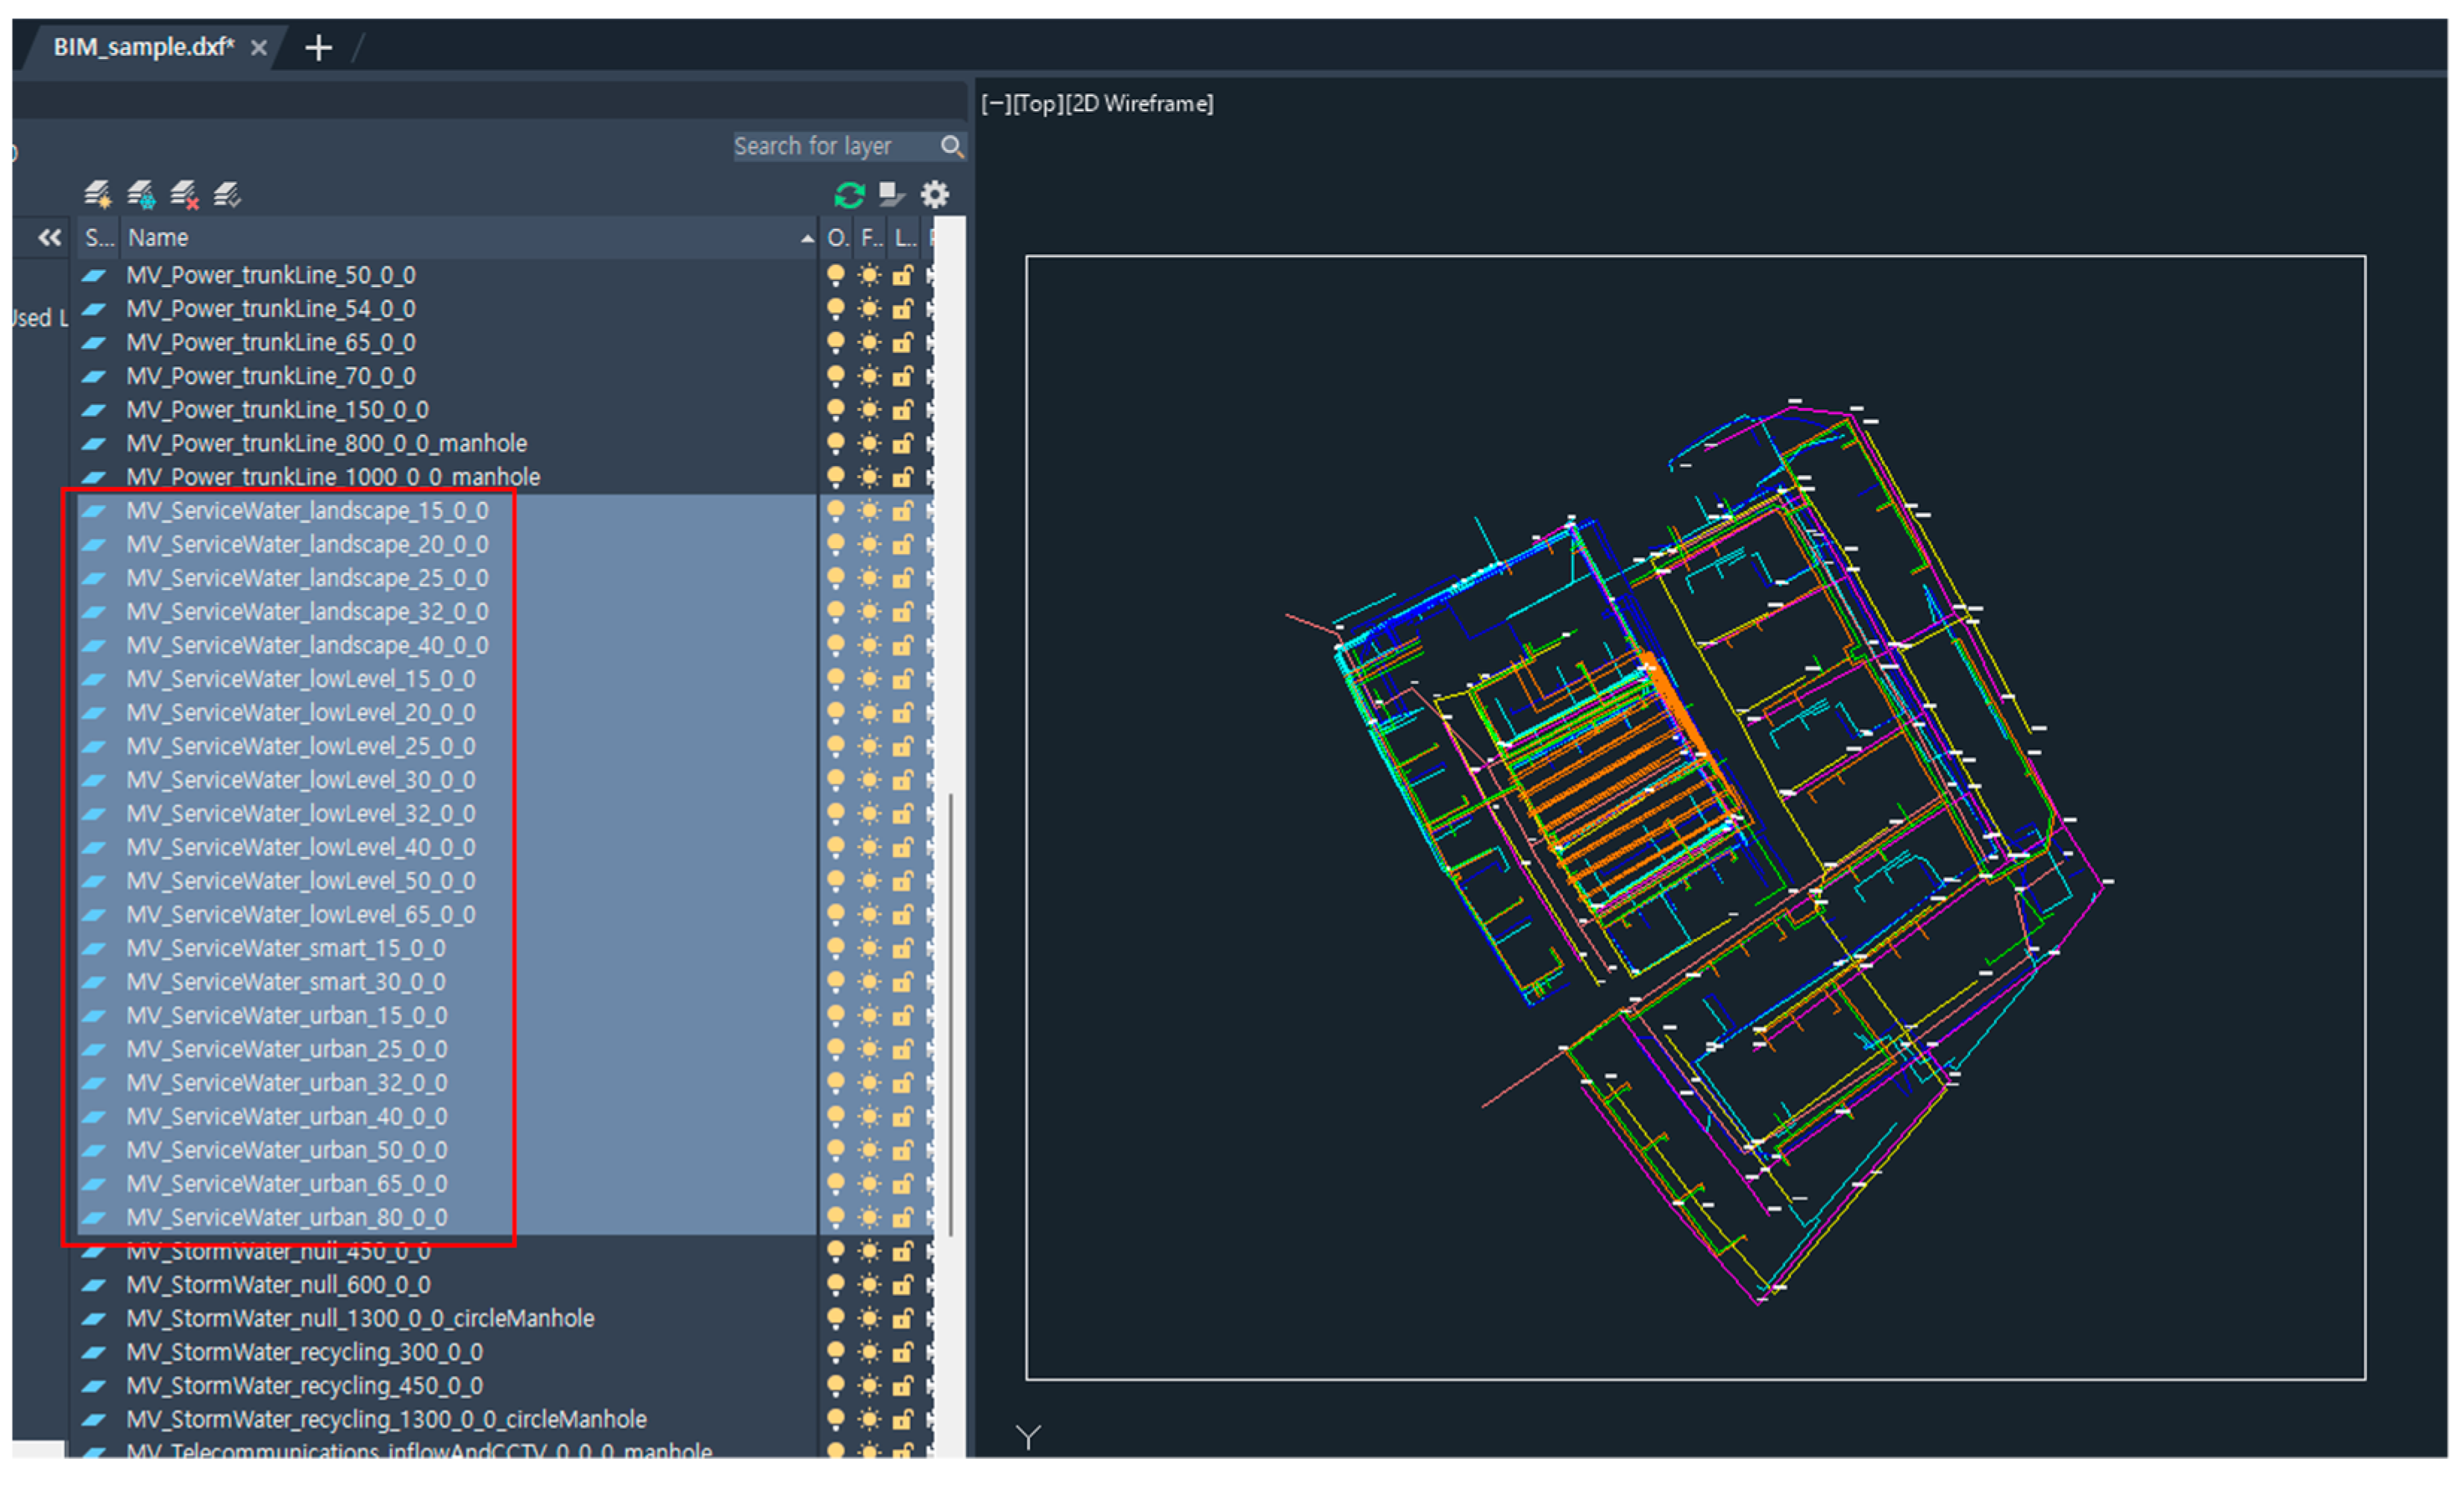This screenshot has width=2464, height=1487.
Task: Open the viewport controls [-] menu
Action: [x=995, y=104]
